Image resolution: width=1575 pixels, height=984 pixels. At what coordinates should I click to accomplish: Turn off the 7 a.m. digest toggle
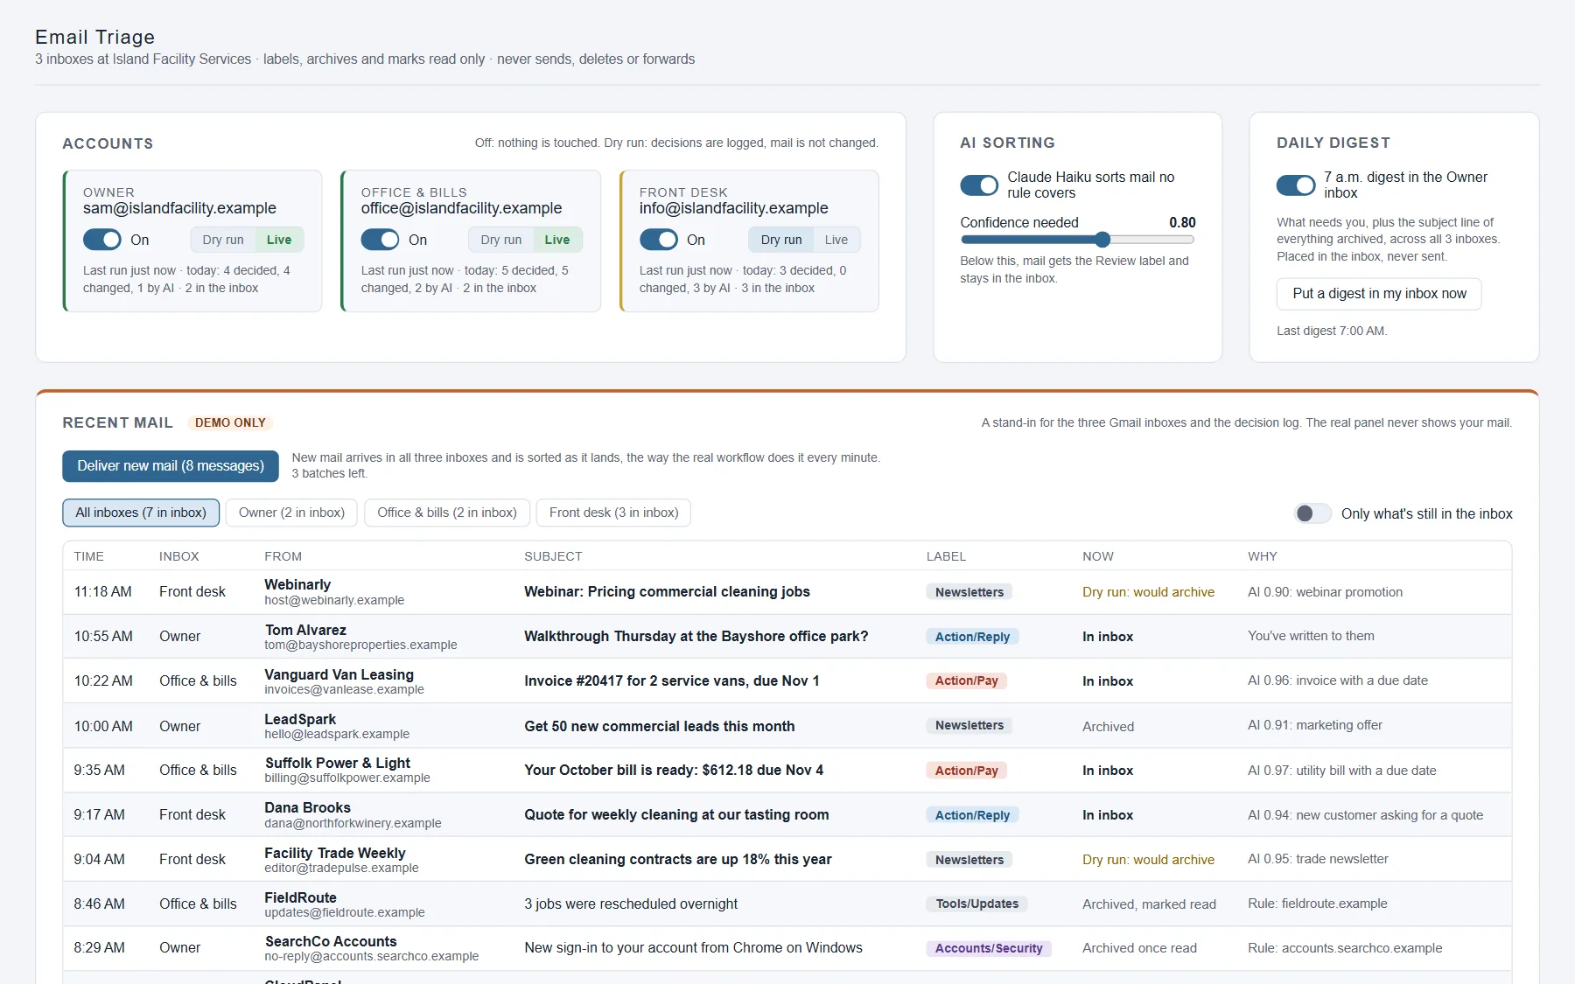point(1296,185)
